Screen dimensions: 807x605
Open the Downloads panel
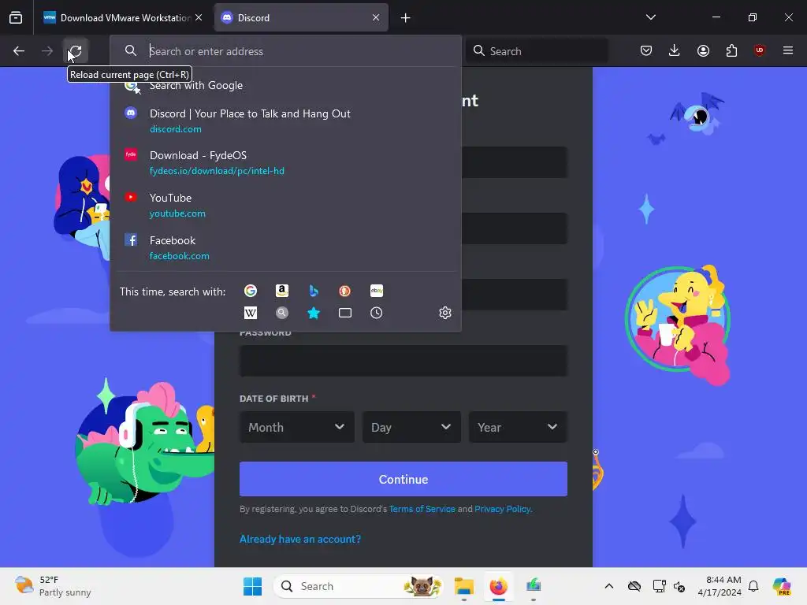[675, 50]
